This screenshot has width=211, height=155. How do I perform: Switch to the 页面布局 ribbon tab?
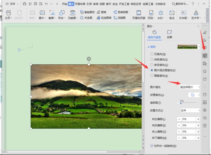[x=80, y=4]
